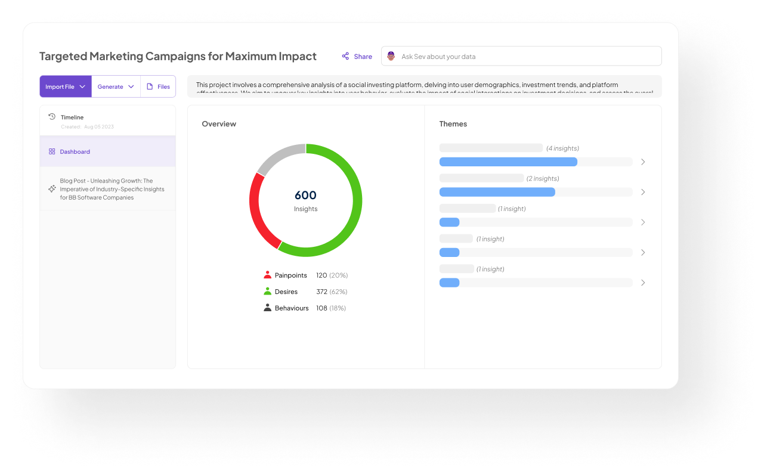This screenshot has height=474, width=764.
Task: Click the blue progress bar of the top theme
Action: coord(508,162)
